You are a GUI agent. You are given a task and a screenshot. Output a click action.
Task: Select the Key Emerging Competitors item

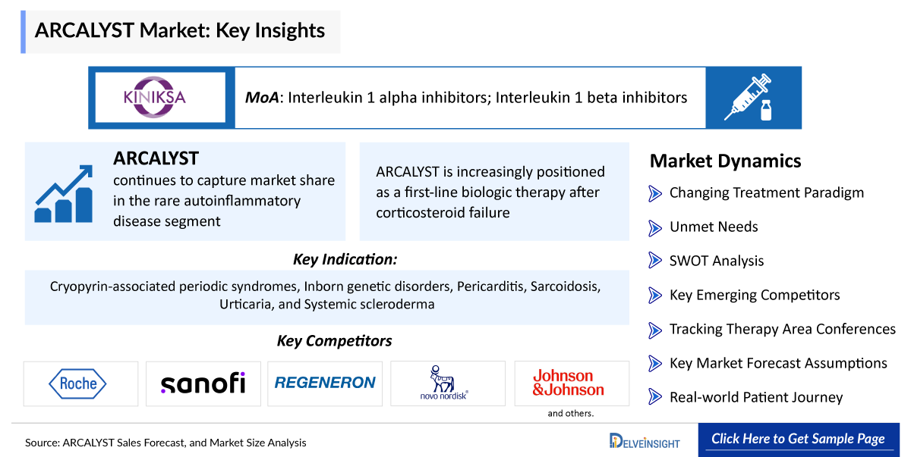(x=755, y=295)
